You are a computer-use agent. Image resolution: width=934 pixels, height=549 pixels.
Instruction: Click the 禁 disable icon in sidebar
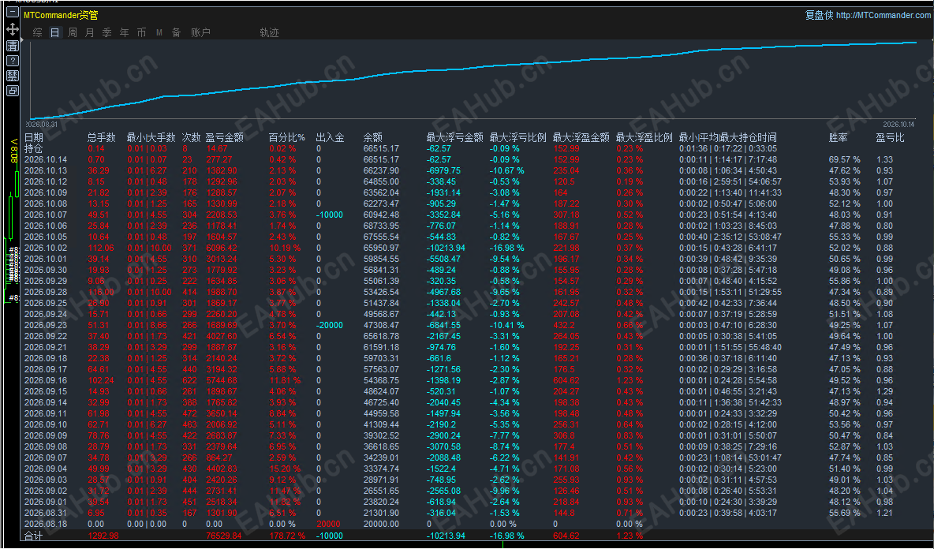[12, 76]
